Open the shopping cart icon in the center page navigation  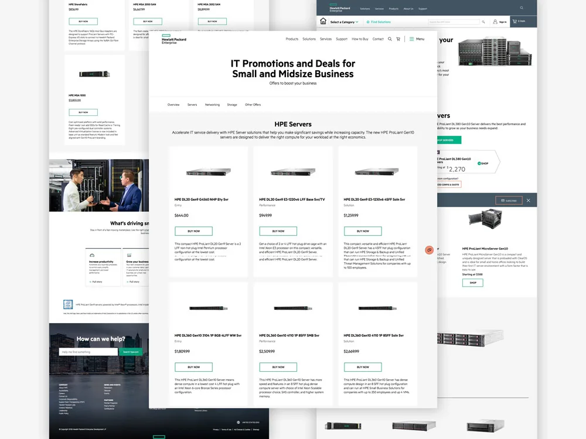398,39
